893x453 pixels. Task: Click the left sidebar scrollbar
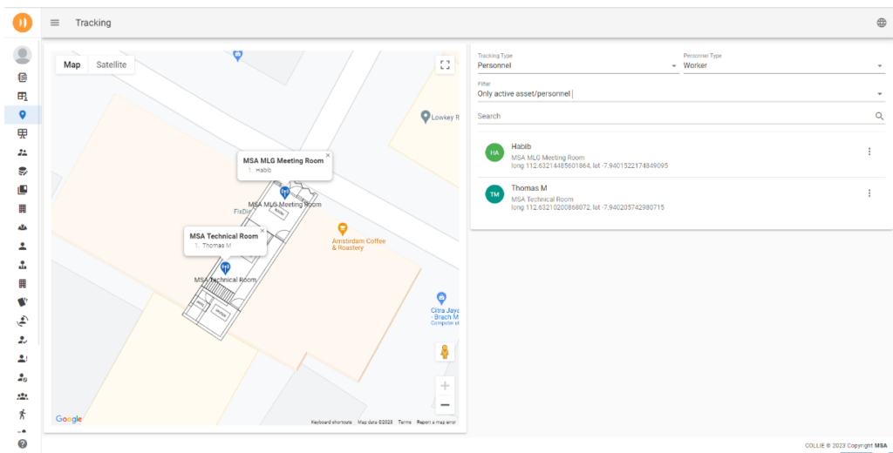38,193
